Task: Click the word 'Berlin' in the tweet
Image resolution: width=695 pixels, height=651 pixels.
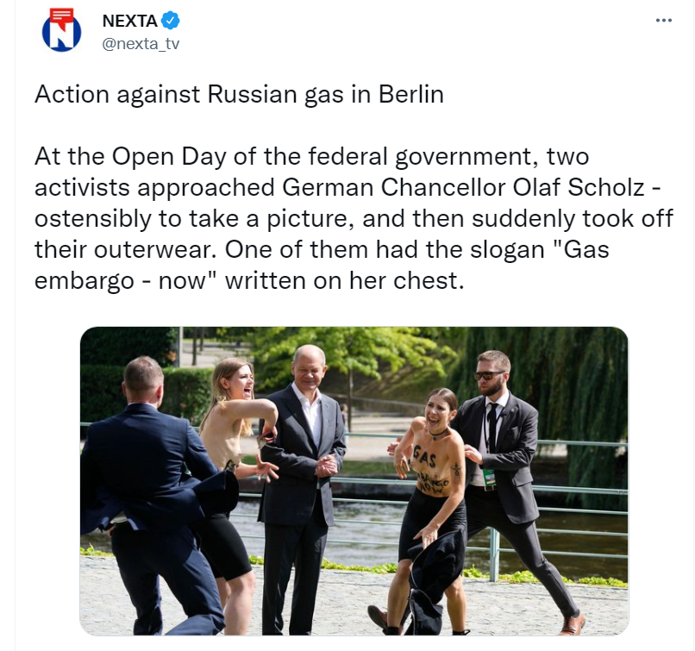Action: (x=411, y=94)
